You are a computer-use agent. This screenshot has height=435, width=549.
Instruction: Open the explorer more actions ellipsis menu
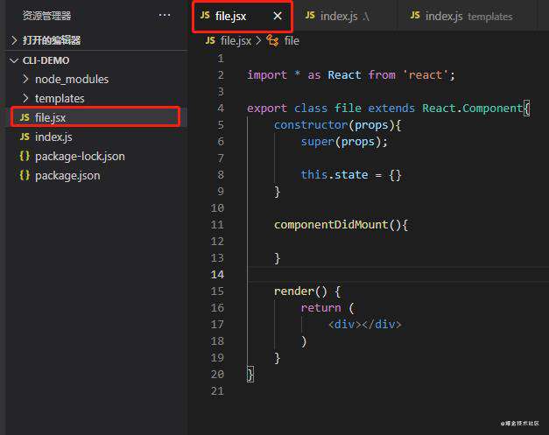tap(165, 16)
